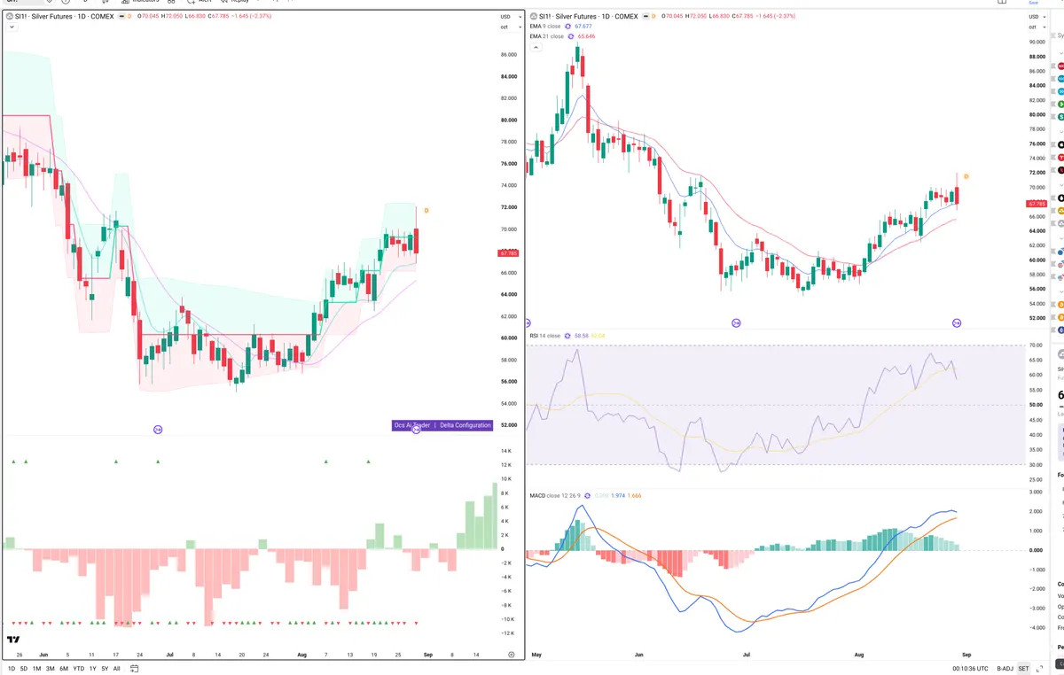Select the 3M time range button
This screenshot has width=1064, height=675.
click(50, 668)
